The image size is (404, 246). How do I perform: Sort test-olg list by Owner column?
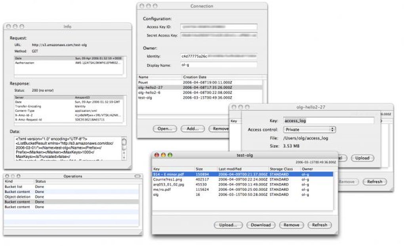[316, 169]
